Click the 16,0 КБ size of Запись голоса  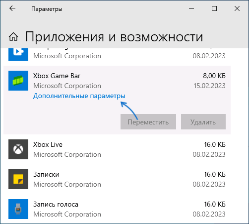pos(215,204)
